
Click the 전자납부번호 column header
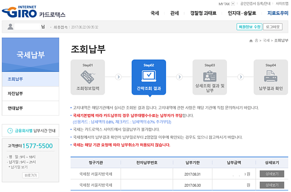pos(147,163)
